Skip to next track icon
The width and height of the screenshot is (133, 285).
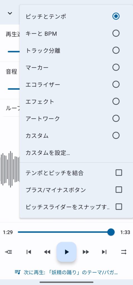coord(104,252)
